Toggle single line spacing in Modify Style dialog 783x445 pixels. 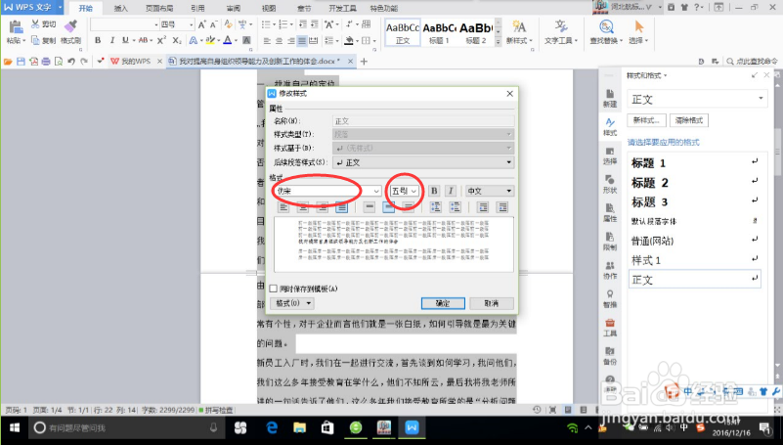[370, 206]
